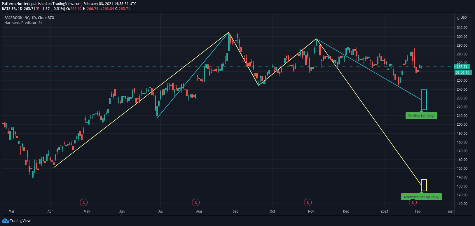Click the 2021 label on the time axis
The width and height of the screenshot is (475, 226).
[385, 211]
